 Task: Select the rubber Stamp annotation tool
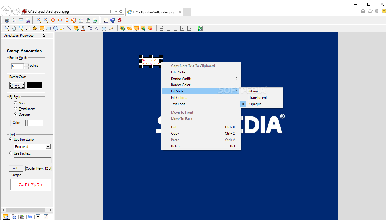(x=83, y=28)
